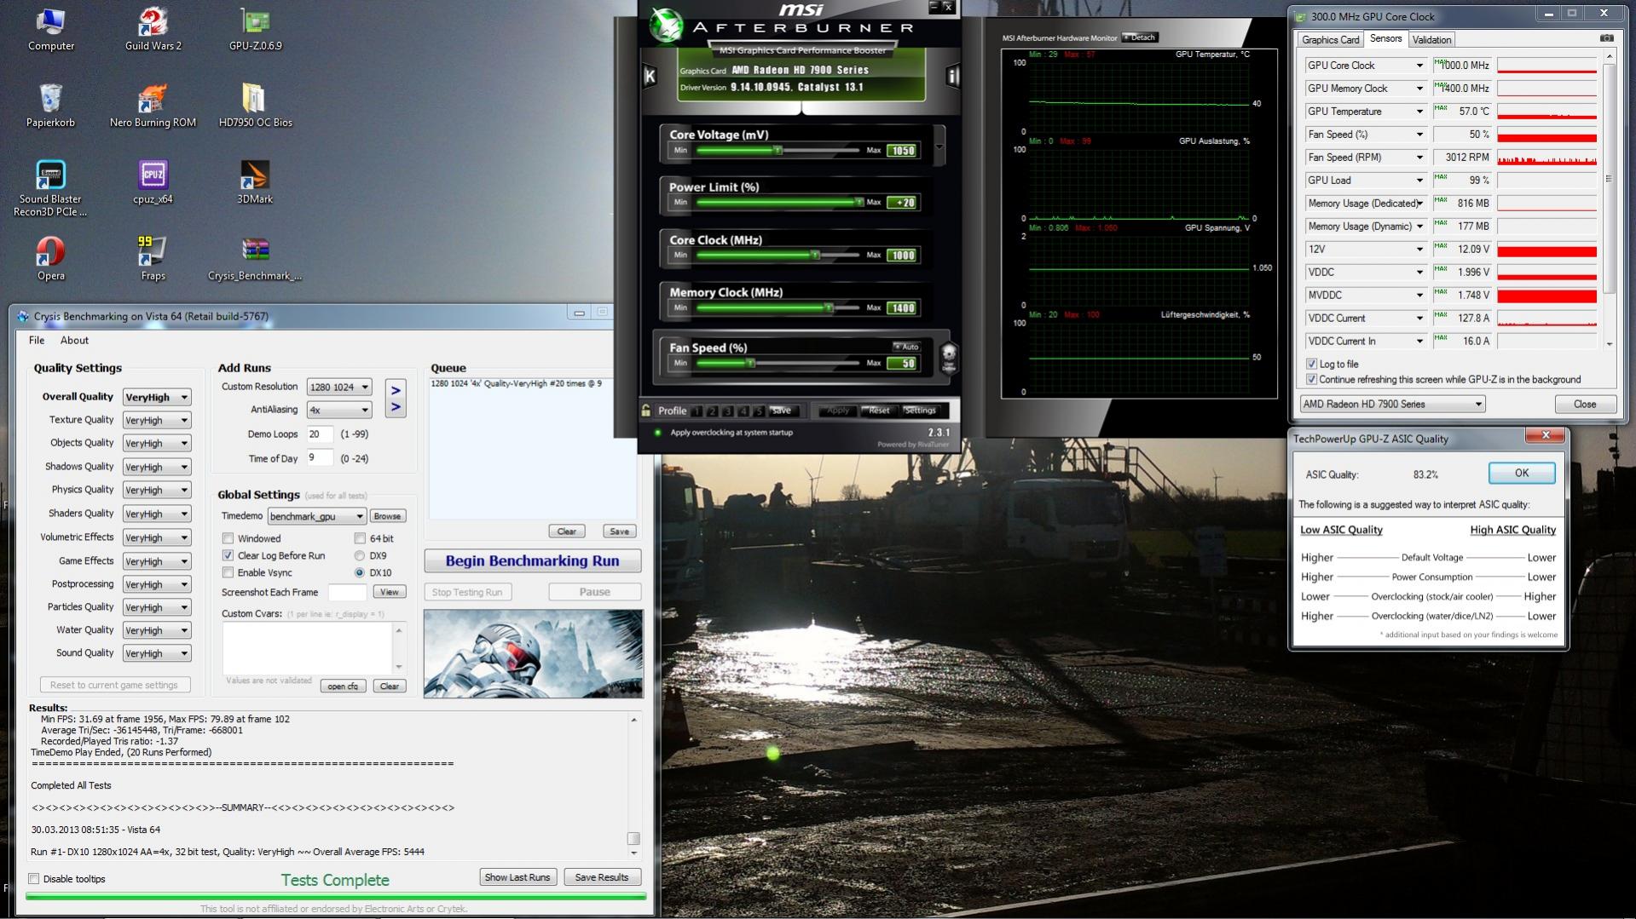This screenshot has width=1636, height=919.
Task: Open the Papierkorb recycle bin icon
Action: (x=50, y=105)
